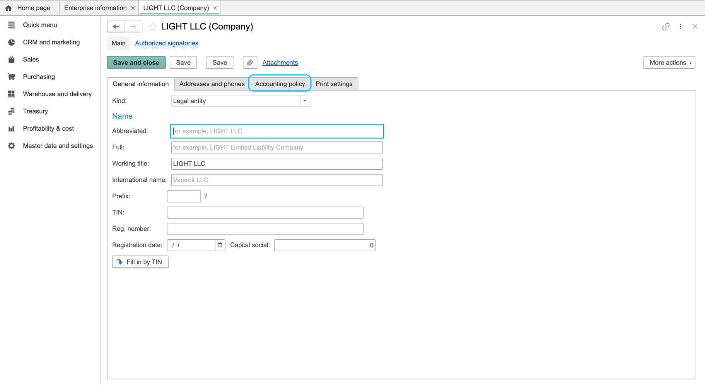Image resolution: width=705 pixels, height=385 pixels.
Task: Open the Authorized signatories link
Action: pos(167,43)
